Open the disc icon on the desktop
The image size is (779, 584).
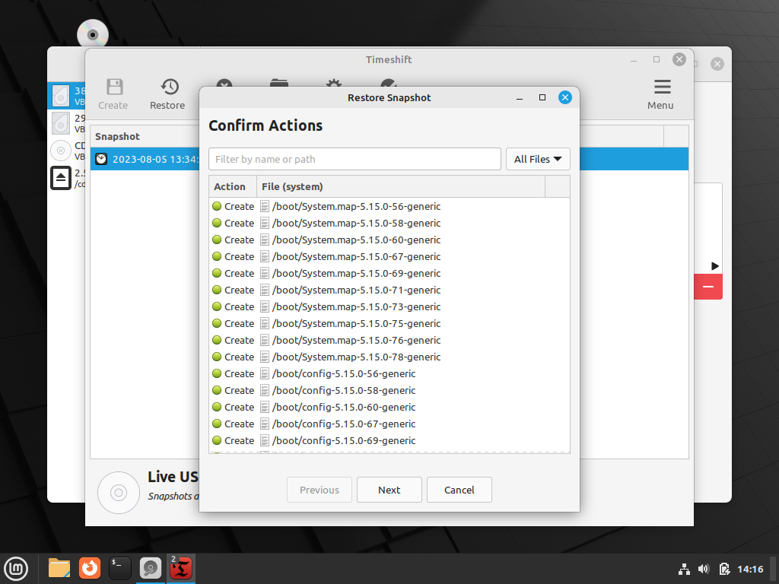click(x=93, y=33)
